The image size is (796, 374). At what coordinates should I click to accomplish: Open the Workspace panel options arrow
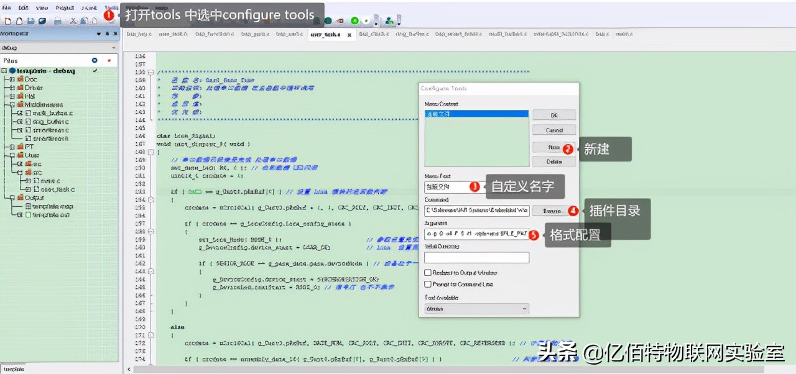point(98,34)
